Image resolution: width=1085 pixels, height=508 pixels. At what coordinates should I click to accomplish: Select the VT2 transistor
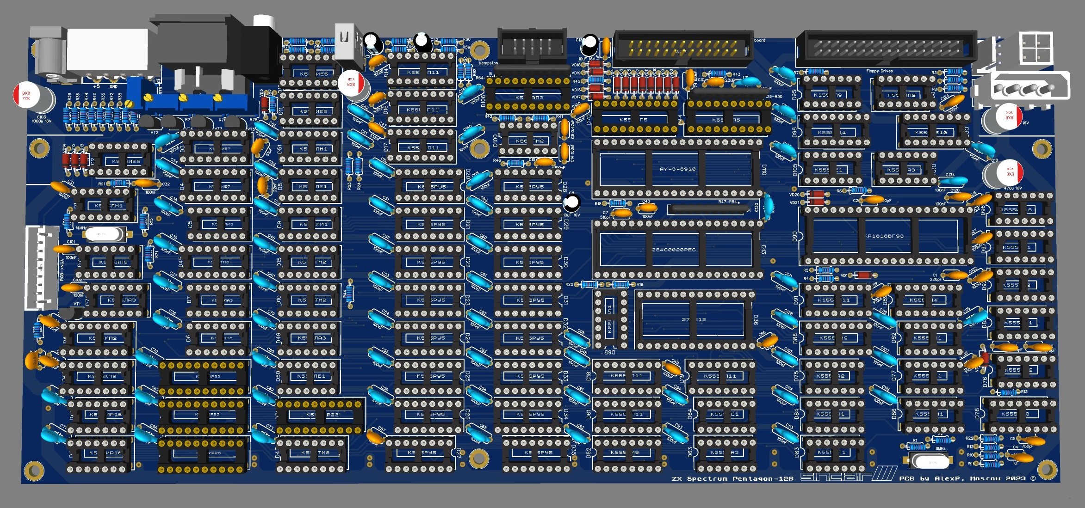pos(149,122)
